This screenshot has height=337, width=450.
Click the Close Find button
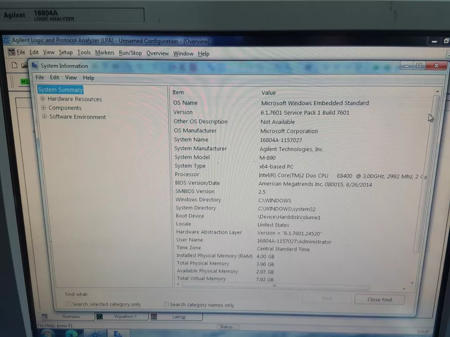pyautogui.click(x=379, y=300)
